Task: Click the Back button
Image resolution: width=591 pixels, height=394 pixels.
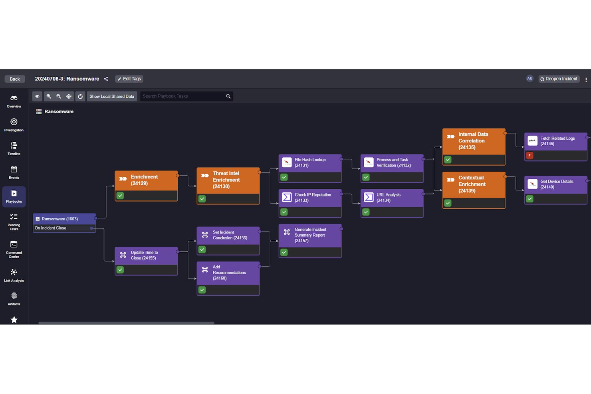Action: [x=15, y=79]
